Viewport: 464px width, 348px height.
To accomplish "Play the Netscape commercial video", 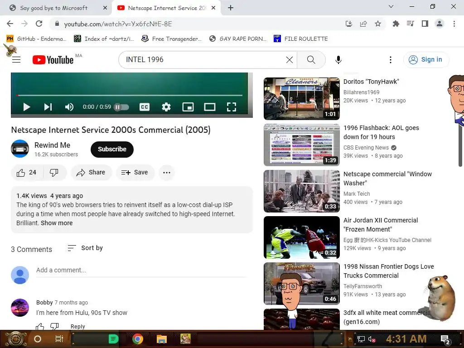I will pyautogui.click(x=27, y=107).
